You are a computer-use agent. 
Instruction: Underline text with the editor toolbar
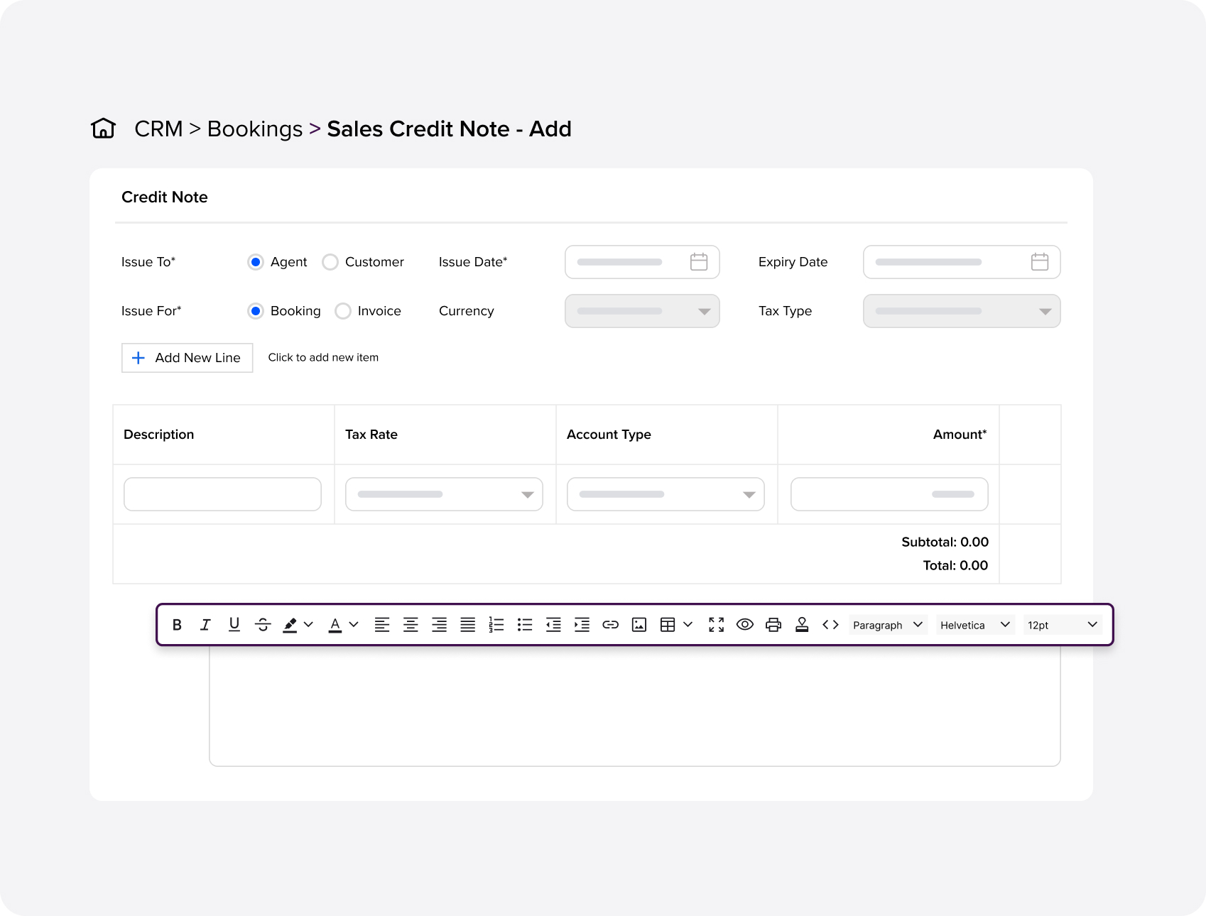(x=234, y=625)
